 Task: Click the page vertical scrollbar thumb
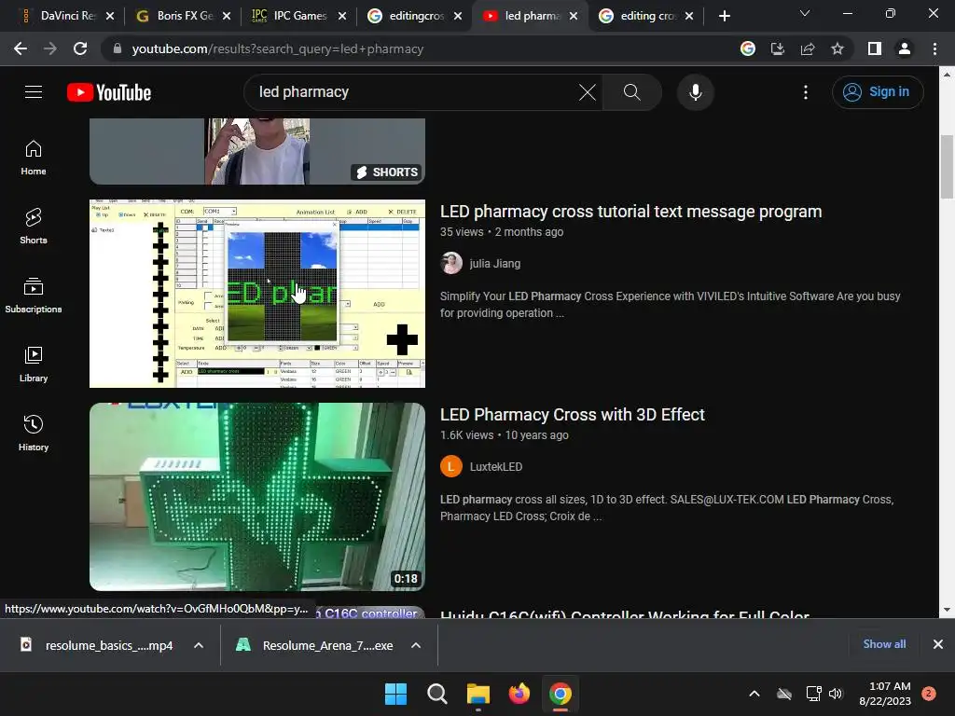click(x=946, y=166)
